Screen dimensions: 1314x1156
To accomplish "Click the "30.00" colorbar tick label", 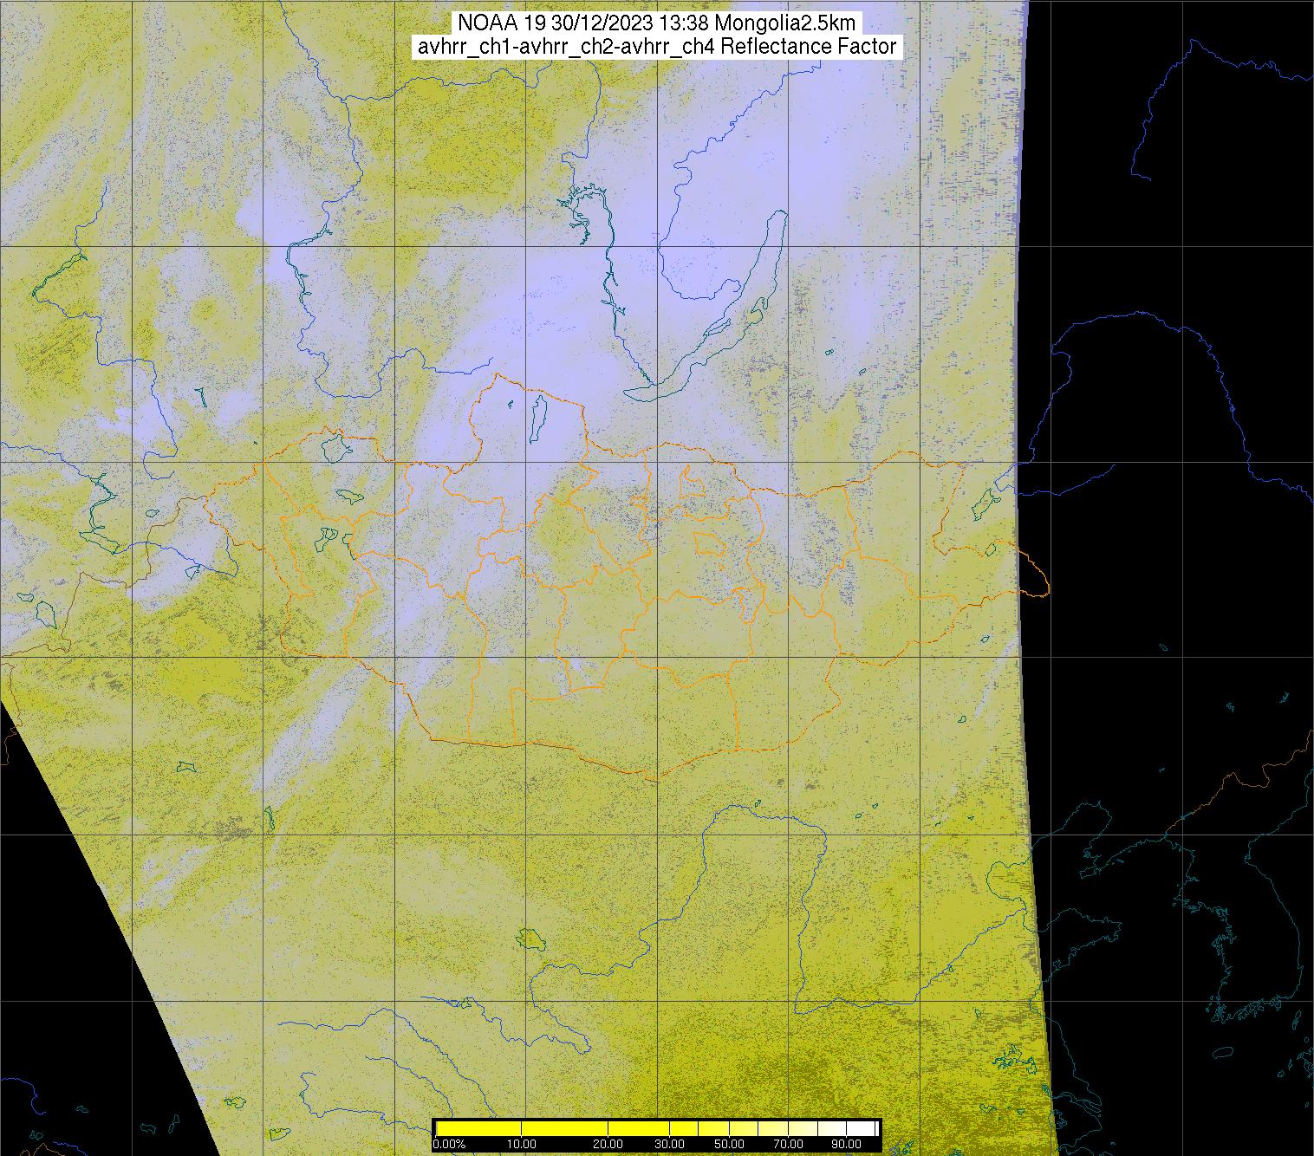I will [671, 1144].
